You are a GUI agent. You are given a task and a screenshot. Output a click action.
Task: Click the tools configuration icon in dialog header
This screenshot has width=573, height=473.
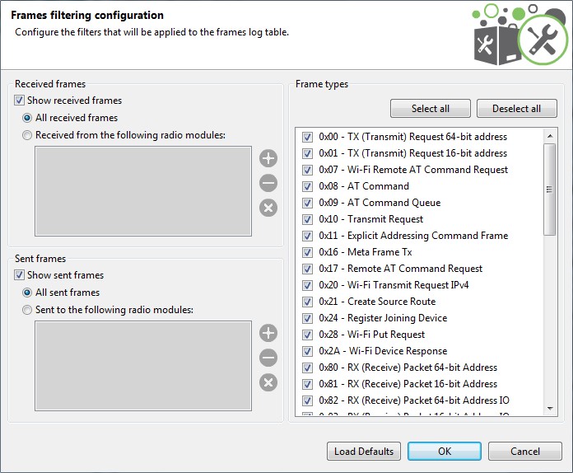(x=540, y=39)
